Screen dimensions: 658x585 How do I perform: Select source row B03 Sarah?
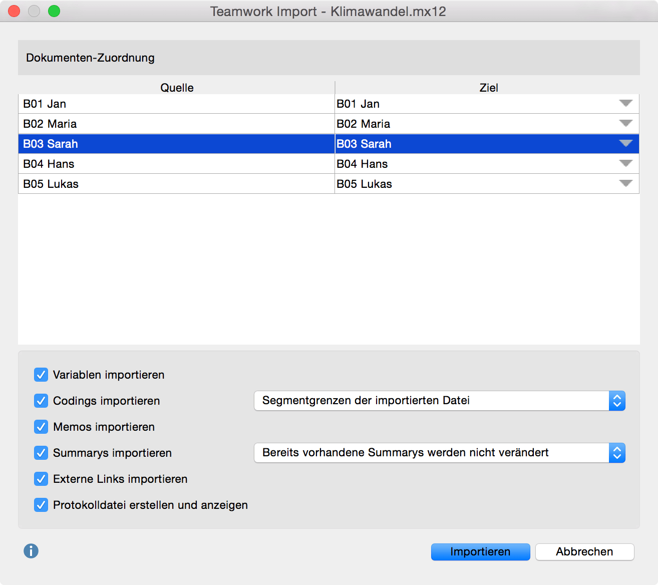pyautogui.click(x=176, y=144)
